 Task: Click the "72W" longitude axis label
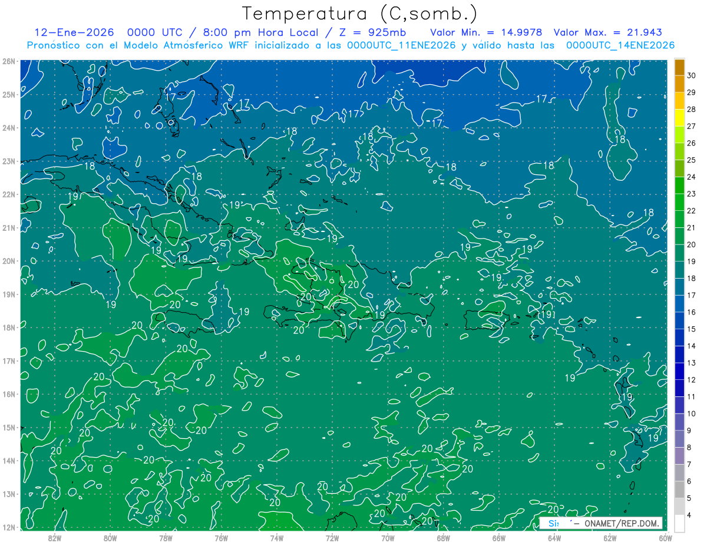coord(332,538)
